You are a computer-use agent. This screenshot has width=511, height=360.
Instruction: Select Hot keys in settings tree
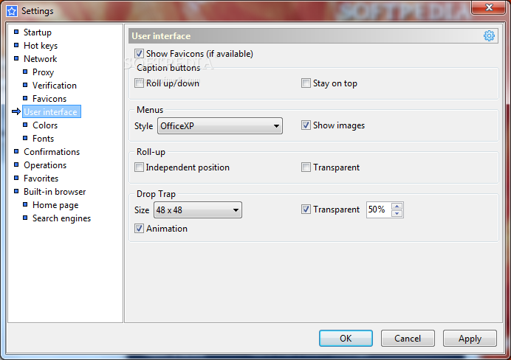[x=41, y=46]
